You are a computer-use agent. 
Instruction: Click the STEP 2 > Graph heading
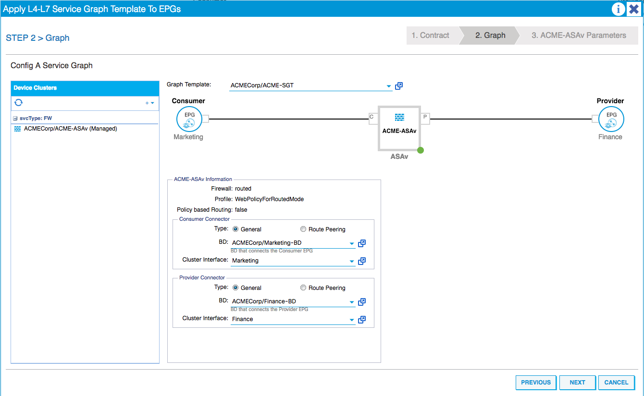click(37, 38)
